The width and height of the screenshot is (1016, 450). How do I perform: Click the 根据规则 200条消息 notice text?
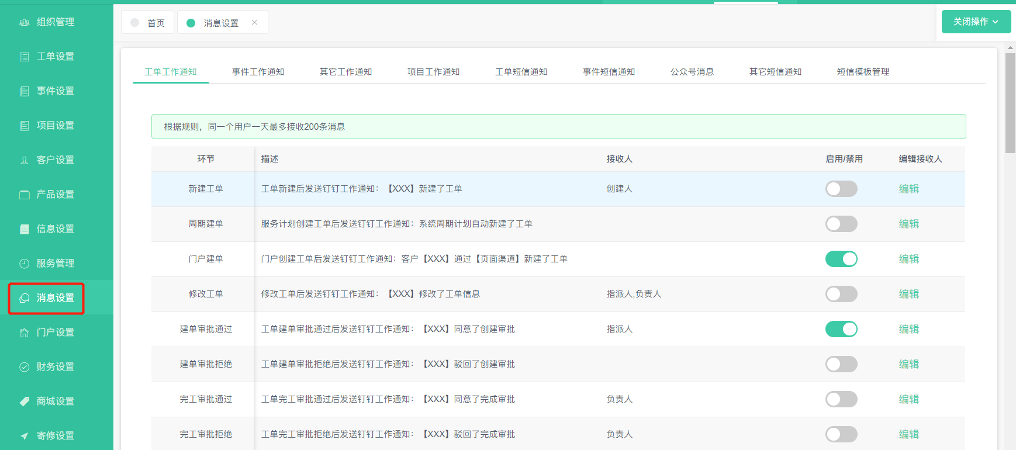point(254,127)
